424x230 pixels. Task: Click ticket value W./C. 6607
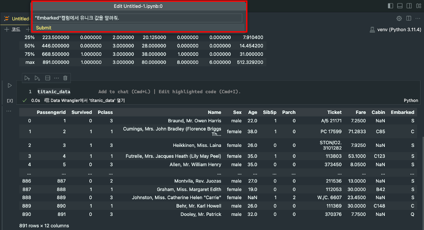tap(329, 197)
